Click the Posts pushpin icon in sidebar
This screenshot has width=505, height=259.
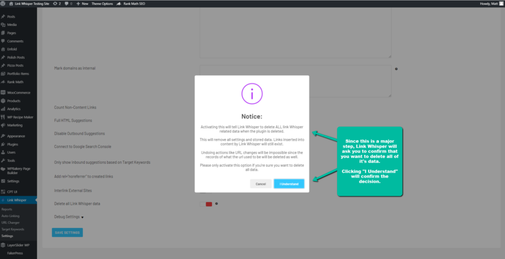tap(3, 16)
